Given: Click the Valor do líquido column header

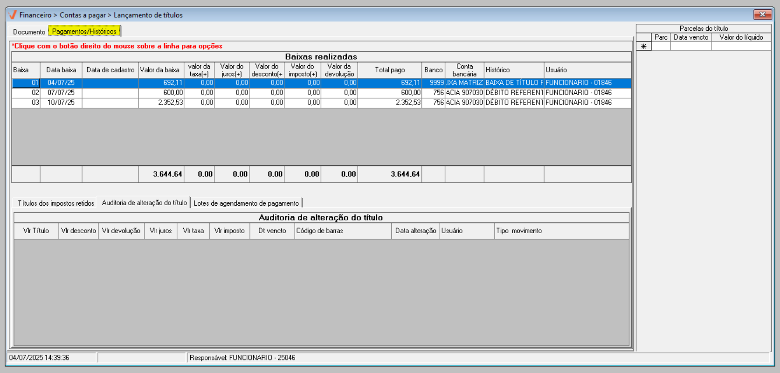Looking at the screenshot, I should click(x=741, y=37).
